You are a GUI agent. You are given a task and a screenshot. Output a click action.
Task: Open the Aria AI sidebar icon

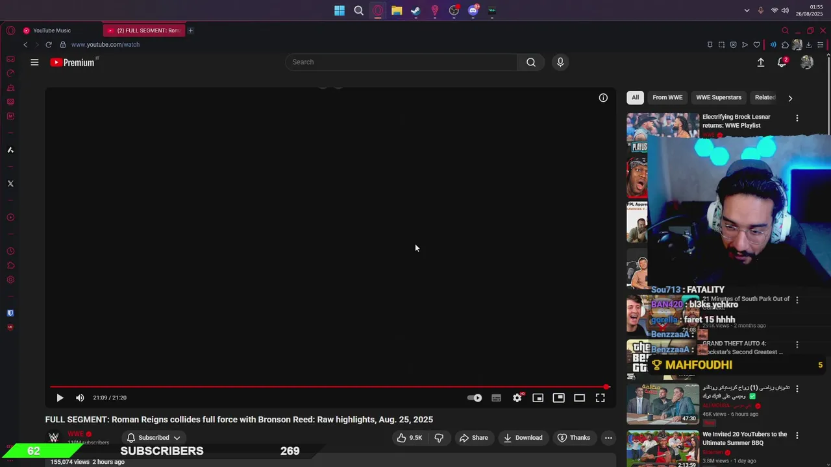click(x=10, y=150)
